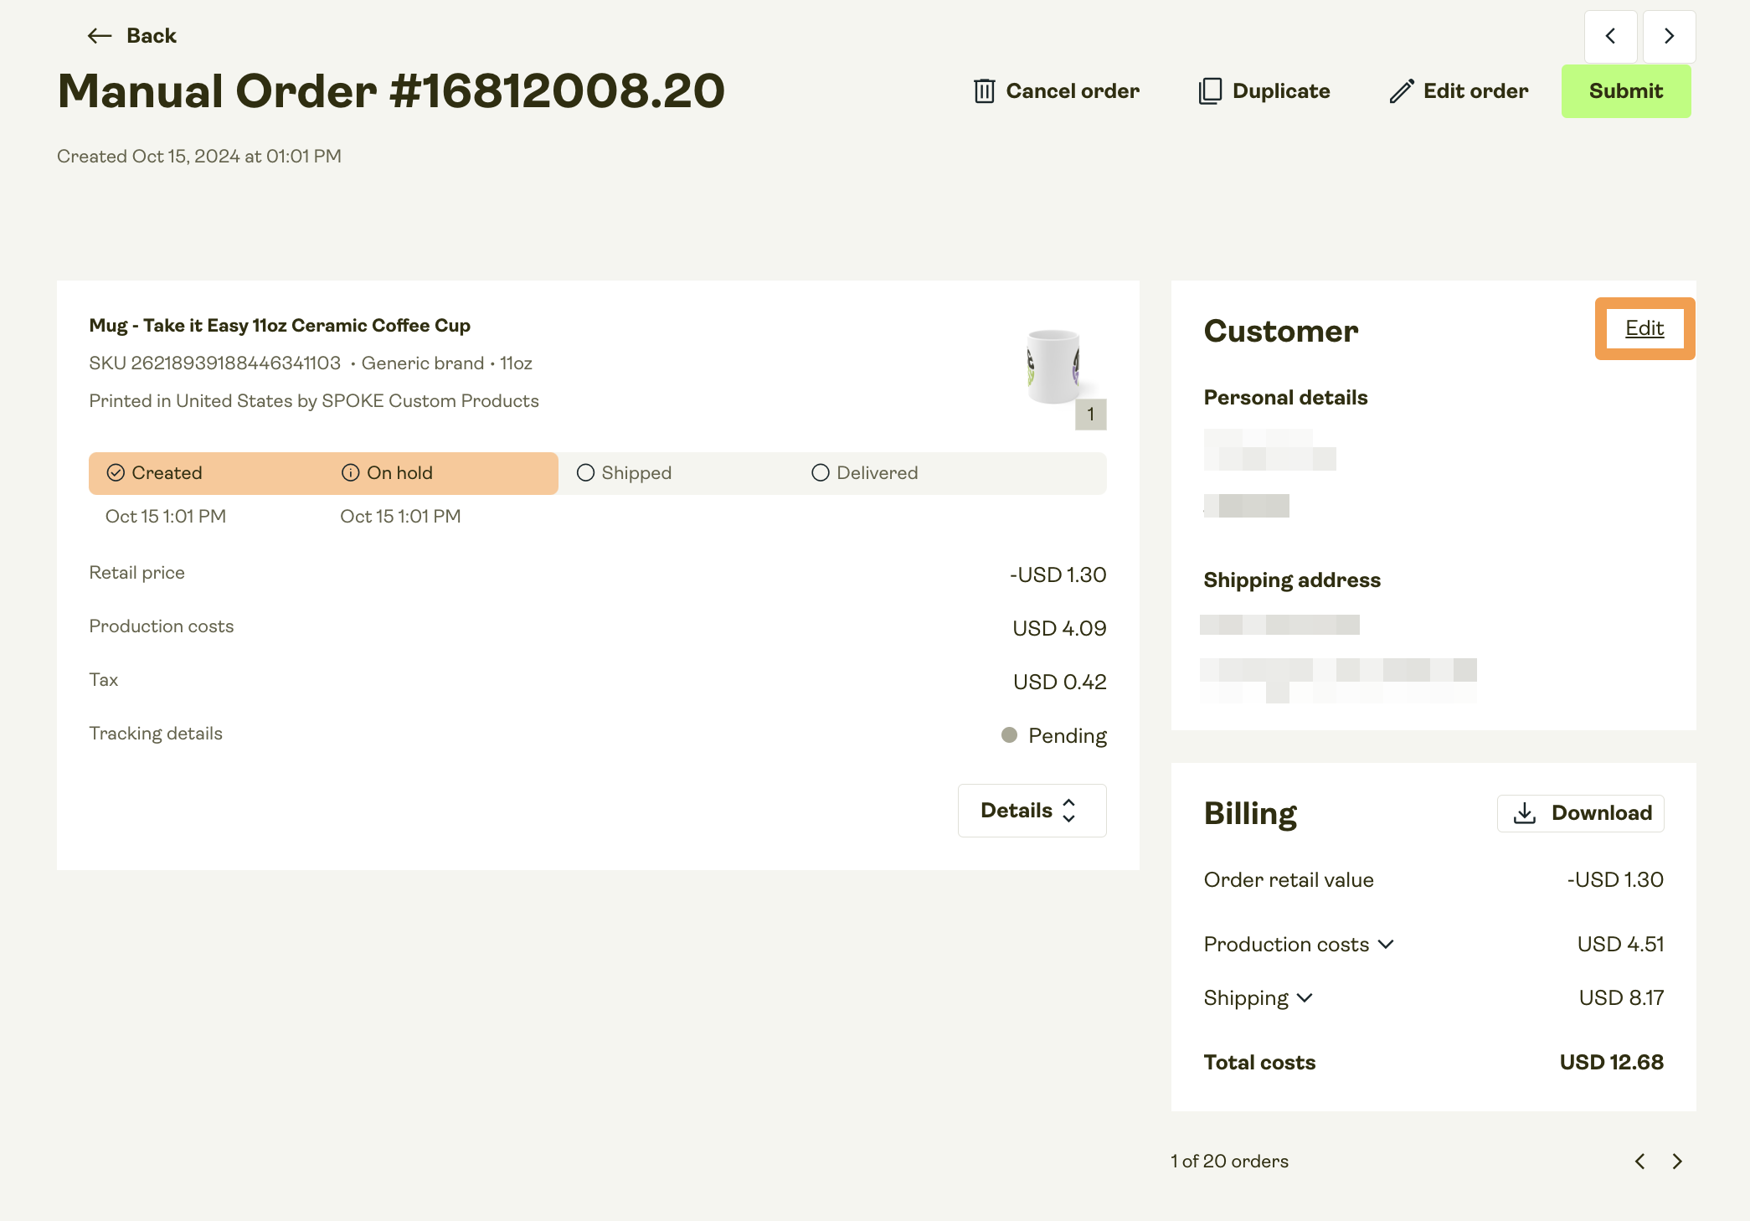The image size is (1750, 1221).
Task: Download the billing document
Action: (x=1580, y=813)
